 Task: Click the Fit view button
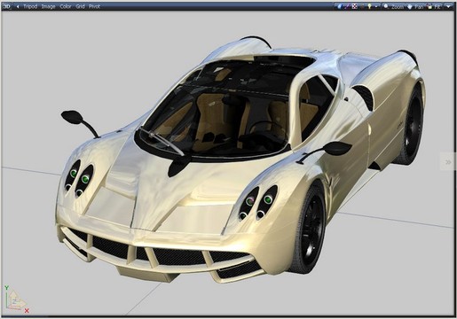point(435,6)
